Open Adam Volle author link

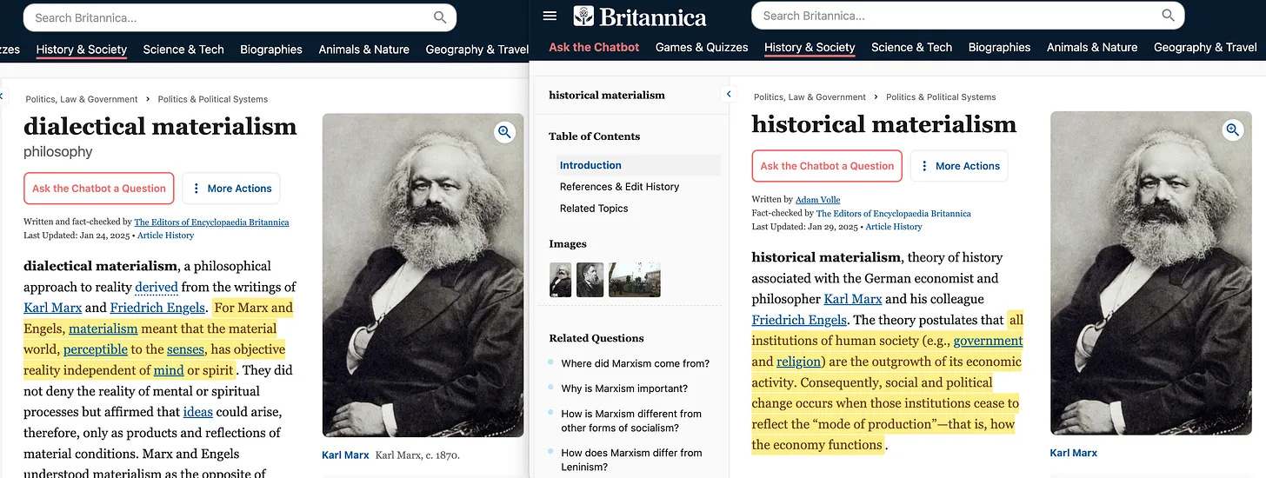[818, 200]
